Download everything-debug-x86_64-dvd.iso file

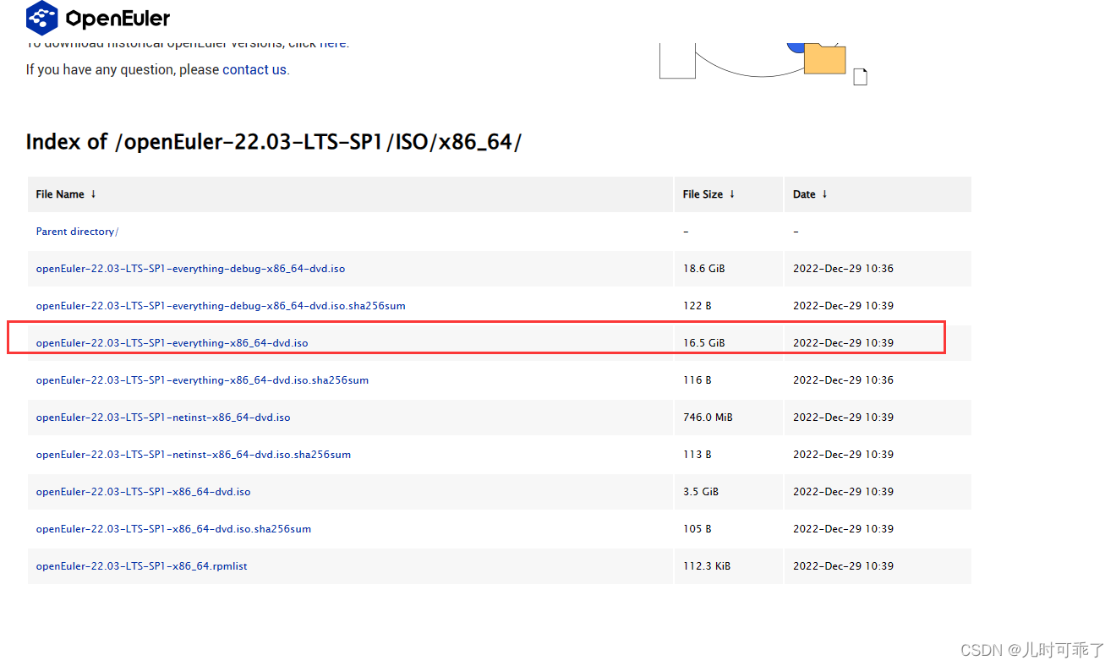pyautogui.click(x=190, y=269)
